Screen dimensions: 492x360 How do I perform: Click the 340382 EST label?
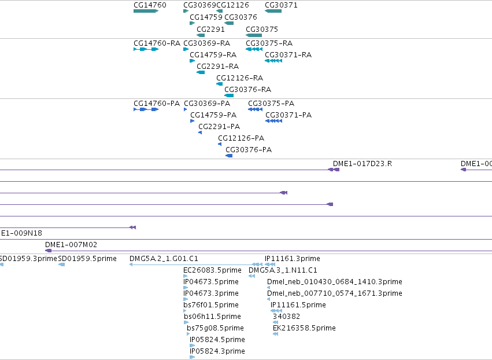point(287,317)
